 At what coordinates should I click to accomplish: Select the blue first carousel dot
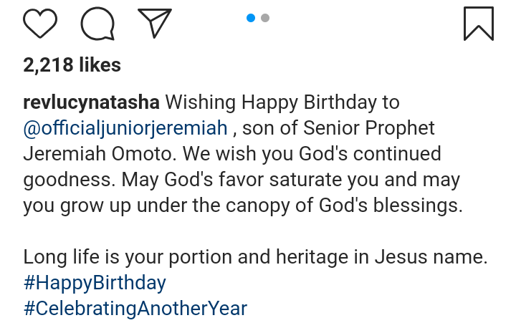pos(251,18)
